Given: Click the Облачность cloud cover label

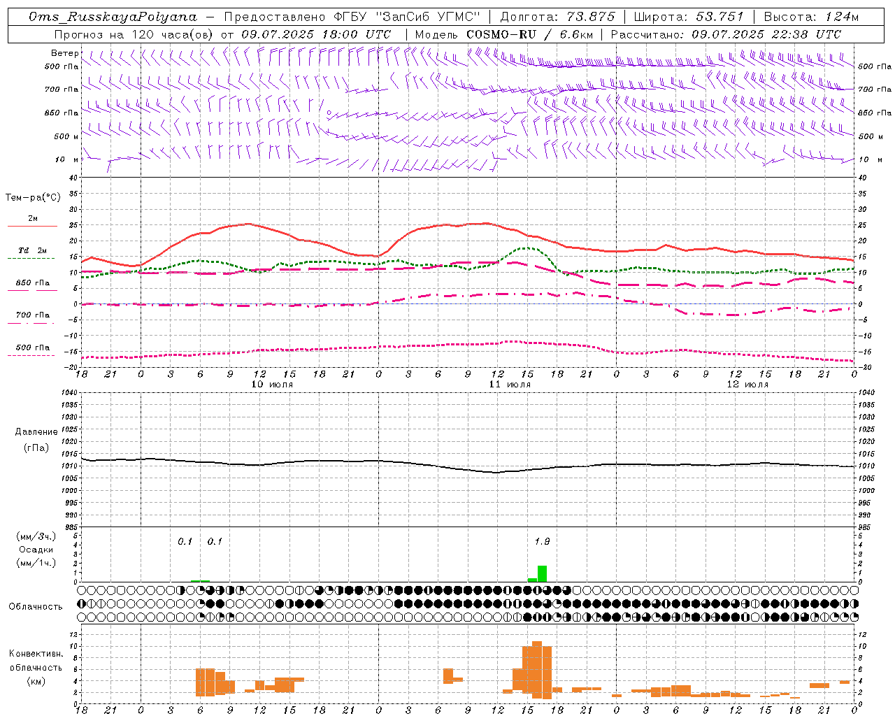Looking at the screenshot, I should point(36,606).
